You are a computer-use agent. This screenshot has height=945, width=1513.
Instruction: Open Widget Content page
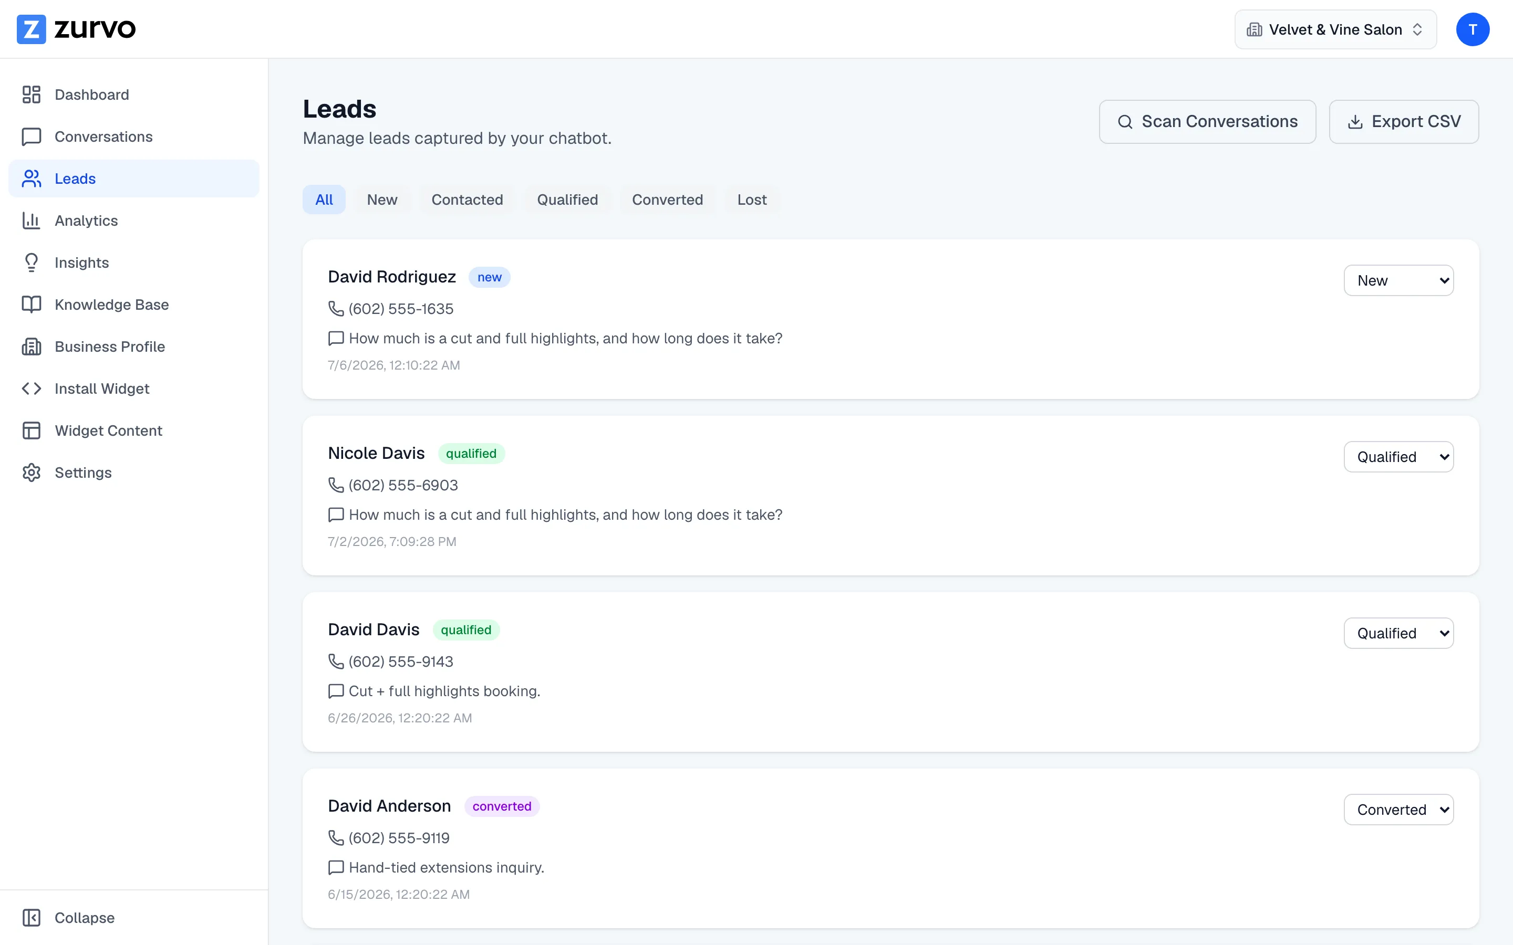pos(134,430)
